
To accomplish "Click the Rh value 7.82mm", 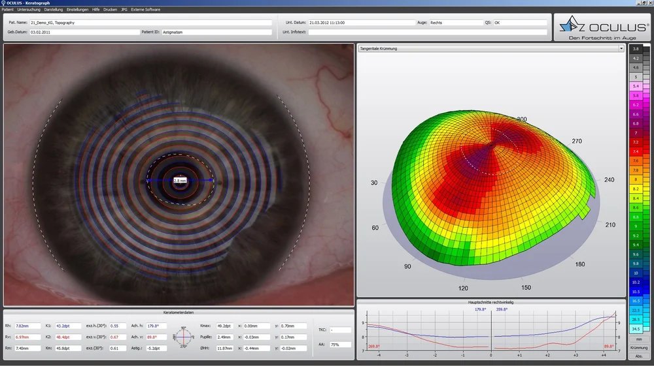I will (27, 326).
